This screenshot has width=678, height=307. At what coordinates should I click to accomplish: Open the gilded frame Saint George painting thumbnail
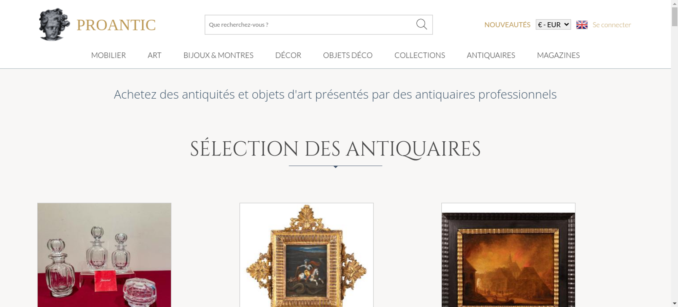point(306,255)
